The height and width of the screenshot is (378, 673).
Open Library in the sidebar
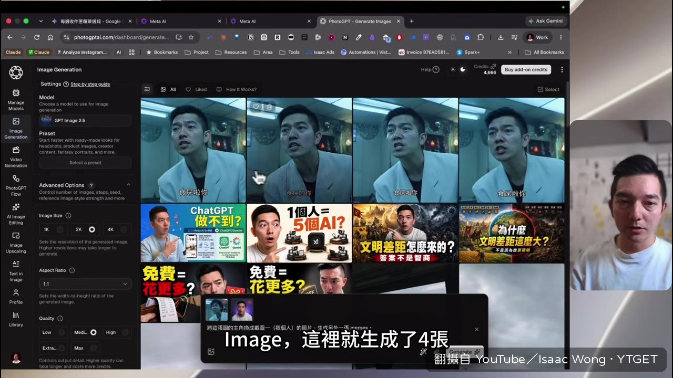16,319
